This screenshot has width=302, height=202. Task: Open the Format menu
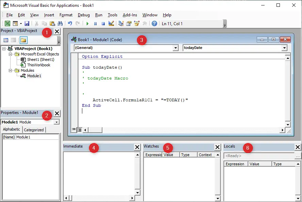[66, 15]
